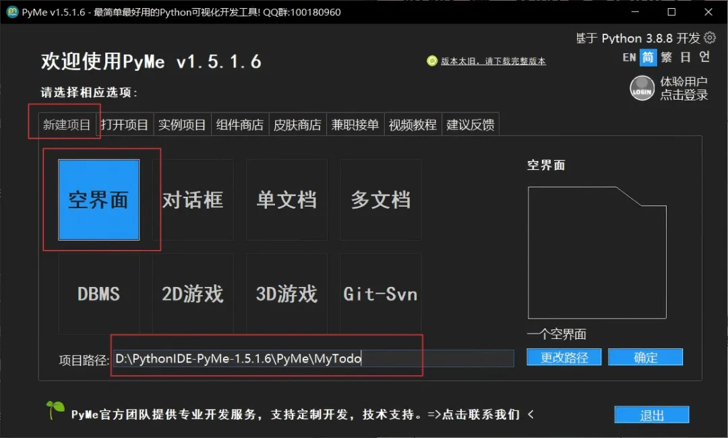Select the 对话框 project template tile
The image size is (728, 438).
pos(193,200)
